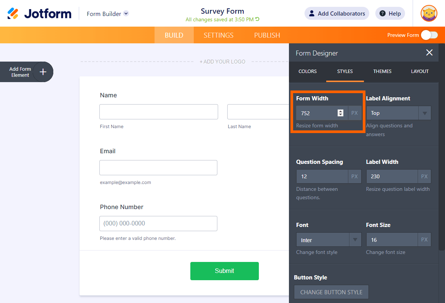The height and width of the screenshot is (303, 445).
Task: Switch to the SETTINGS tab
Action: 219,35
